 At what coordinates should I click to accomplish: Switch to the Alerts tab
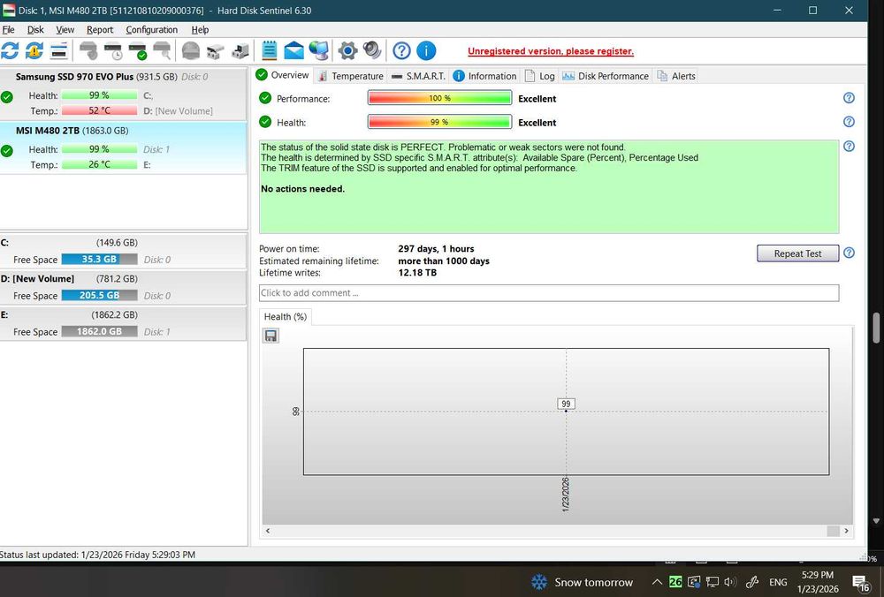(676, 76)
